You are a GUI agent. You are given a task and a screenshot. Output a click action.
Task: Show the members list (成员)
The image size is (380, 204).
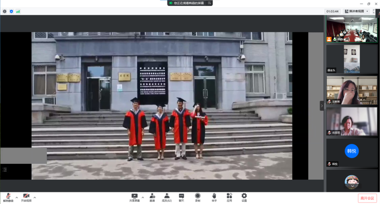point(167,197)
